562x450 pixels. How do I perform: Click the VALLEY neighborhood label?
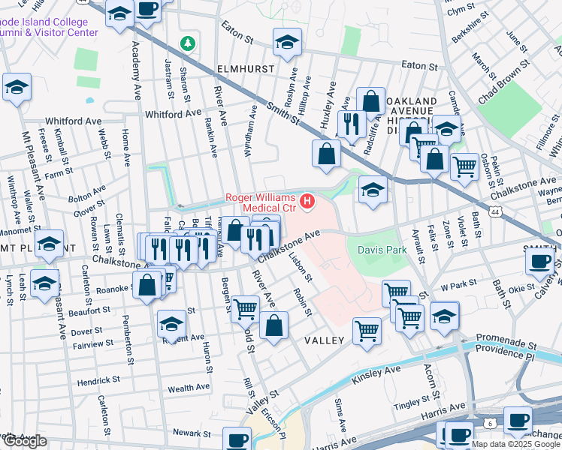point(325,340)
